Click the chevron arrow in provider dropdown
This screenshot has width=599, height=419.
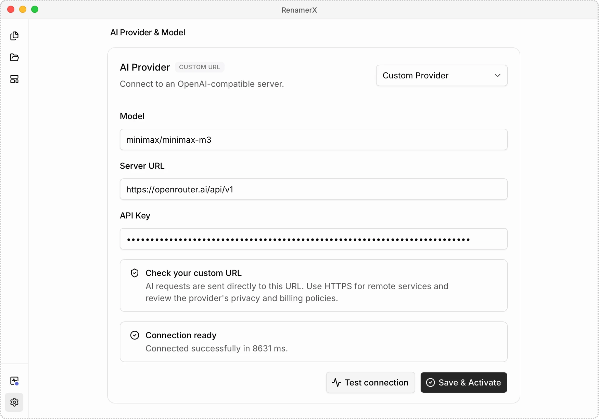click(498, 75)
